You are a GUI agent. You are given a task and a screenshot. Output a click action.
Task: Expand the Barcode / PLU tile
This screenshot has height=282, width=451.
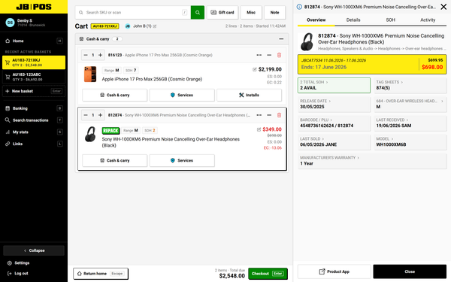334,123
